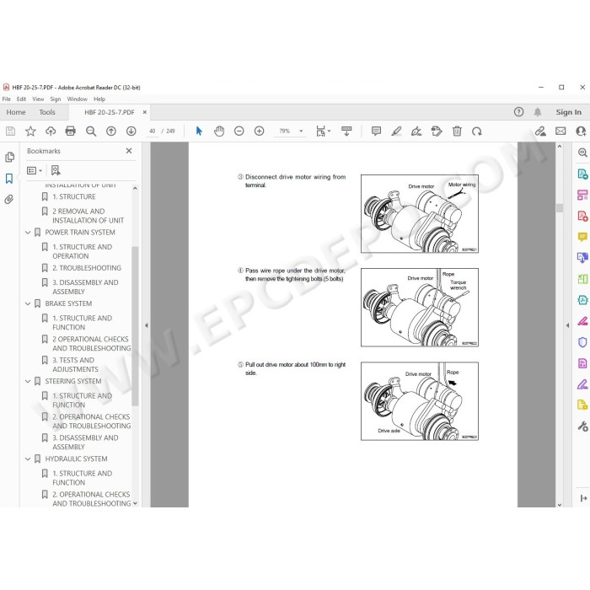Open 1. STRUCTURE AND OPERATION bookmark
This screenshot has width=590, height=590.
tap(83, 251)
